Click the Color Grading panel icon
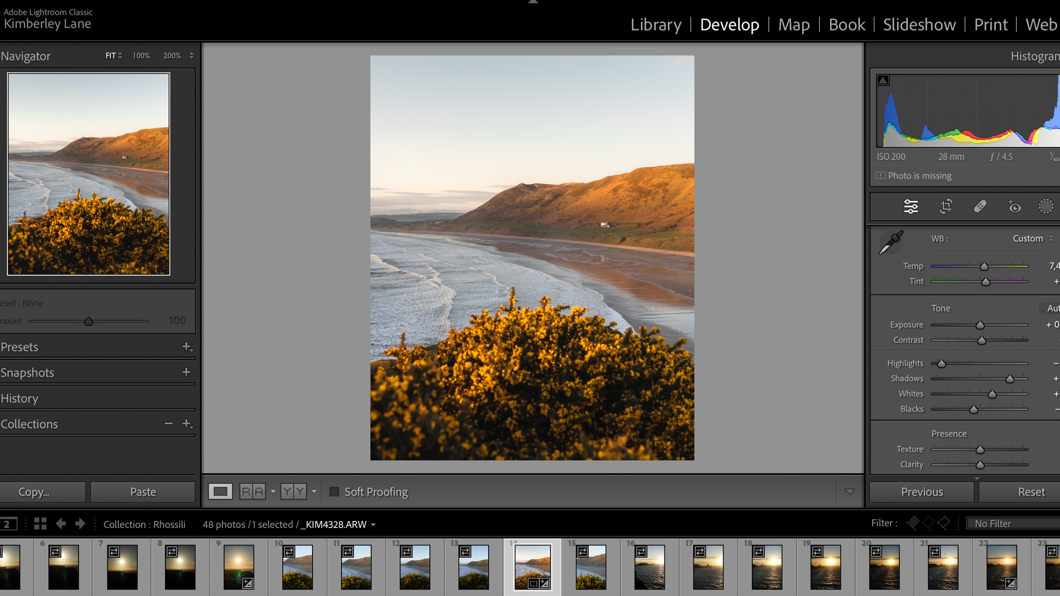This screenshot has height=596, width=1060. click(1048, 206)
